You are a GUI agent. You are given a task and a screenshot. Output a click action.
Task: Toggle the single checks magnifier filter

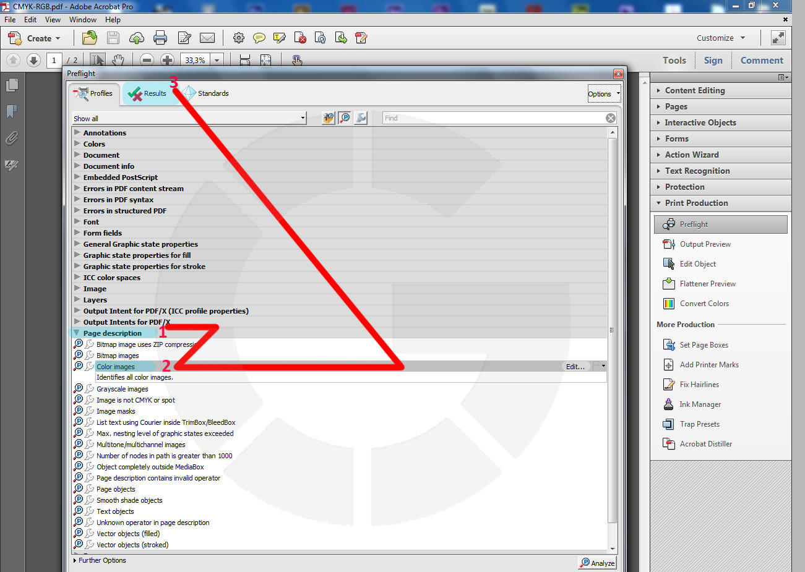coord(345,117)
